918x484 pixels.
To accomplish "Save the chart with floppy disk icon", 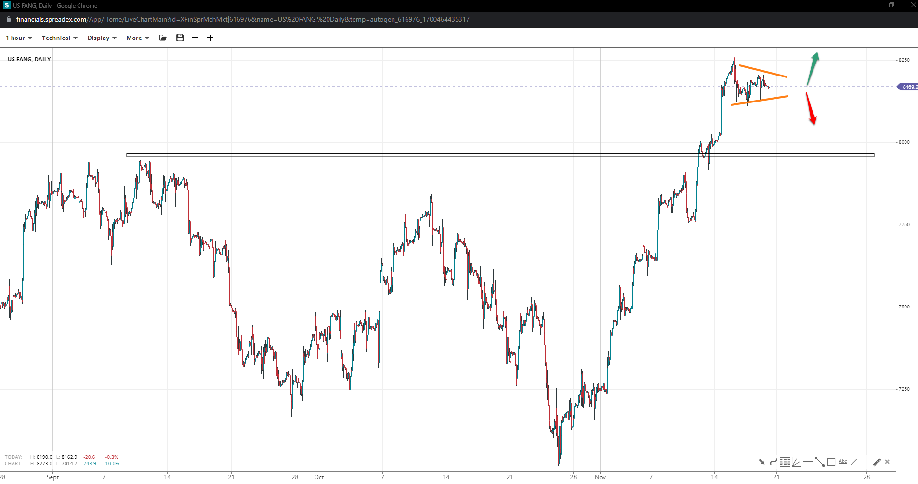I will coord(180,38).
